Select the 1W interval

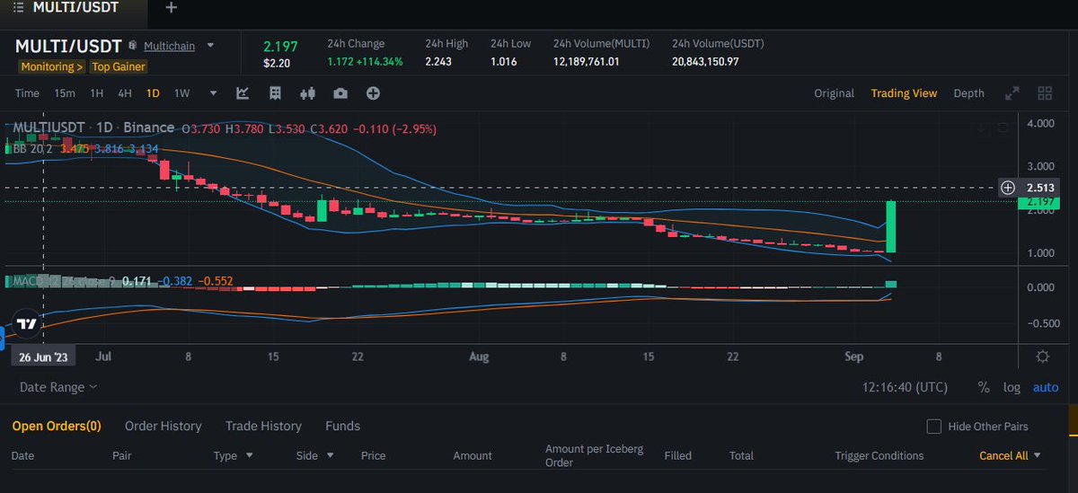pos(181,93)
